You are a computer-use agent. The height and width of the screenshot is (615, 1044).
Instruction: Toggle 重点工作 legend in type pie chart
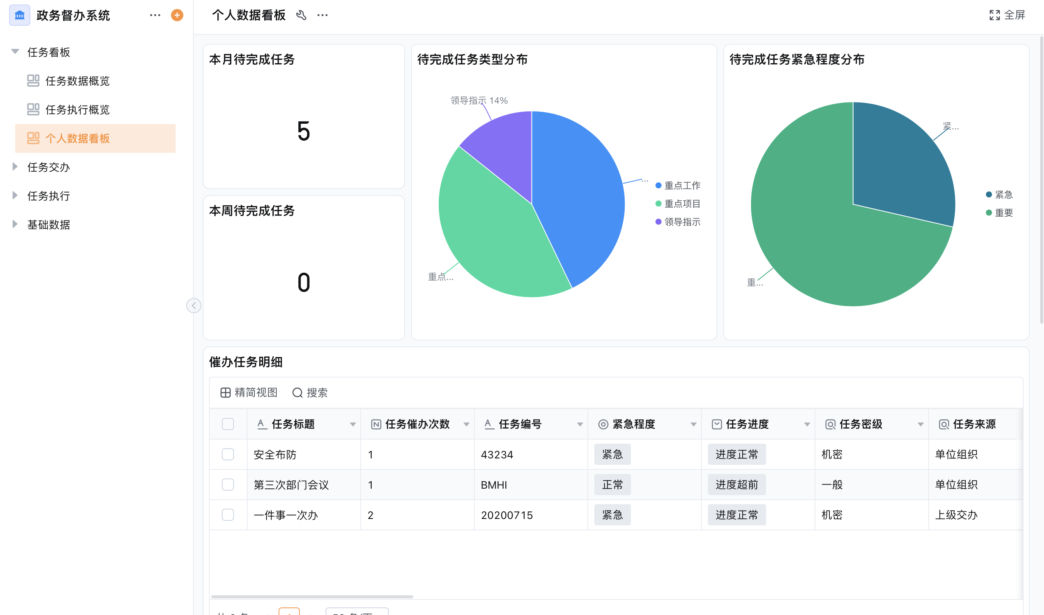[678, 186]
